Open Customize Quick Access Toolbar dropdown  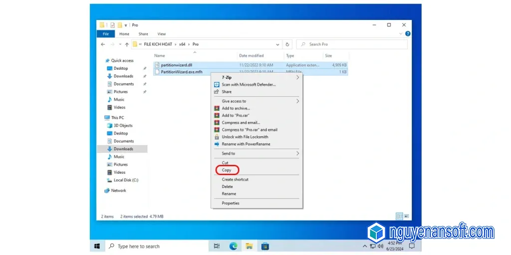pyautogui.click(x=126, y=25)
